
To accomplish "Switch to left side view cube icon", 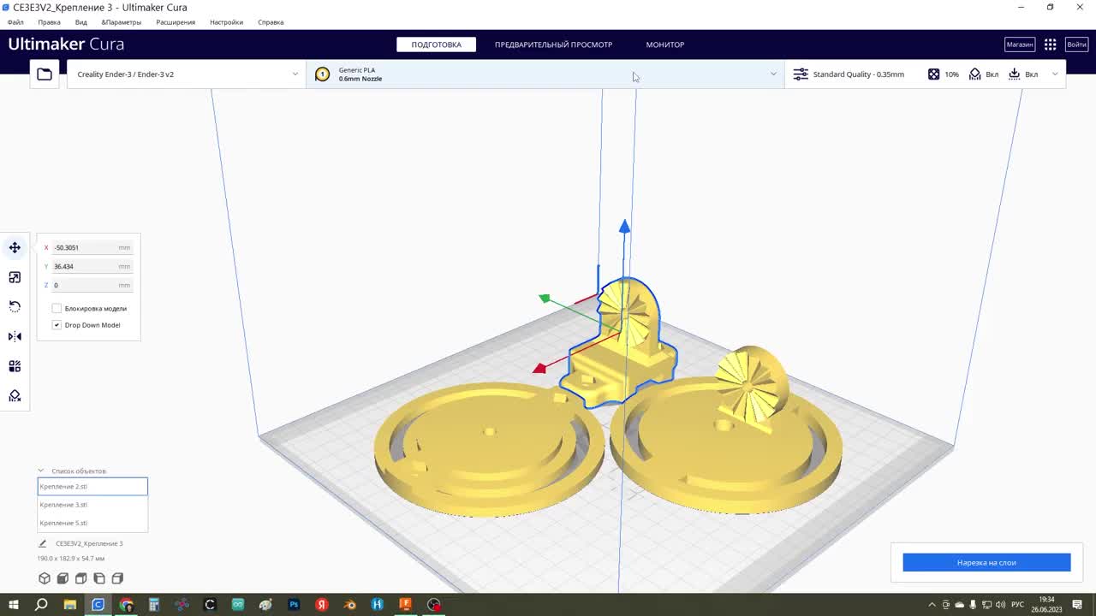I will point(99,578).
